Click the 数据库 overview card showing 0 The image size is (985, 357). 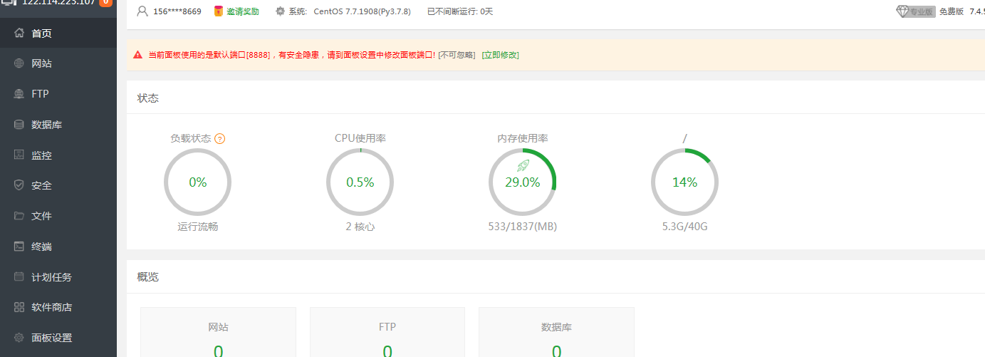pyautogui.click(x=556, y=332)
